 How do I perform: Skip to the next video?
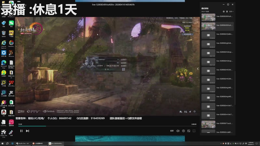[x=28, y=131]
